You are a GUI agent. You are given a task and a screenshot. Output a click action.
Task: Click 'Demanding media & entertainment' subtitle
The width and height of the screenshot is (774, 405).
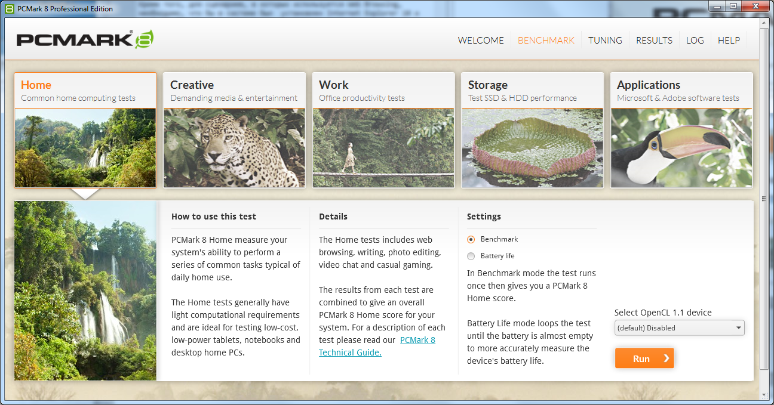tap(234, 98)
